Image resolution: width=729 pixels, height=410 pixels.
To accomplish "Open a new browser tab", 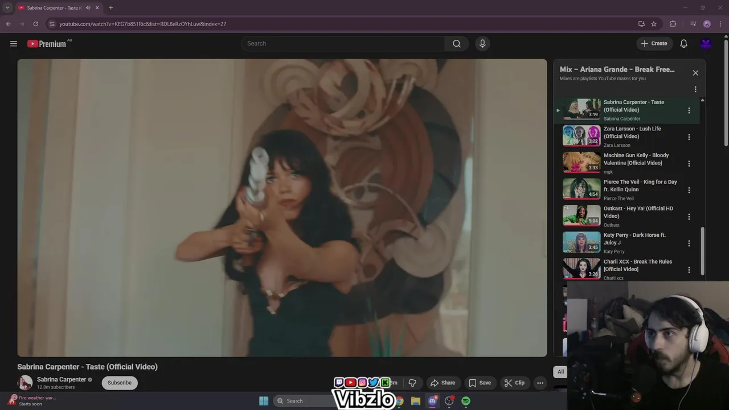I will click(x=110, y=8).
